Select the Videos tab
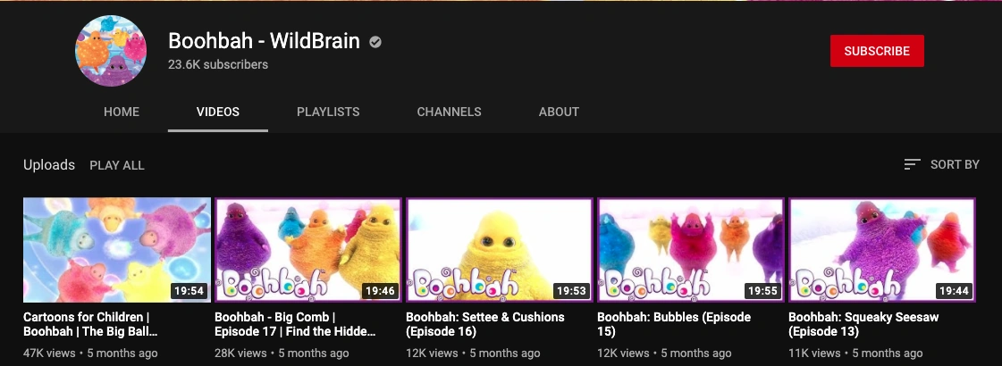The width and height of the screenshot is (1002, 366). [x=218, y=112]
